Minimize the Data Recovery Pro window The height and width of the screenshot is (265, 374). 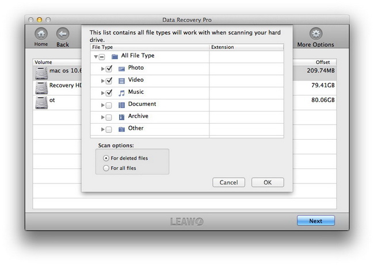pos(39,20)
